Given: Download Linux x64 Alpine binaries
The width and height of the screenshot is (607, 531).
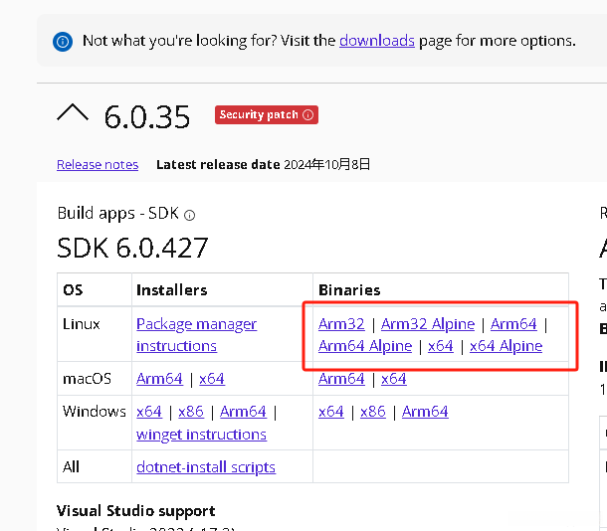Looking at the screenshot, I should [x=506, y=346].
